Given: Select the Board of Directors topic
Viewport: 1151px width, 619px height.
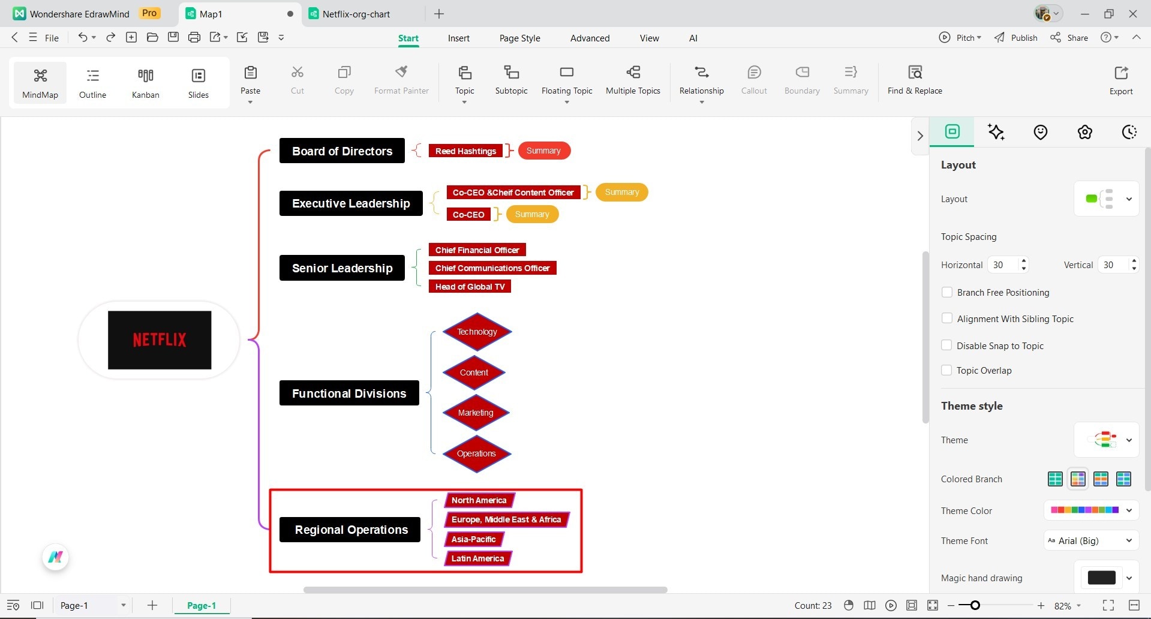Looking at the screenshot, I should [342, 151].
